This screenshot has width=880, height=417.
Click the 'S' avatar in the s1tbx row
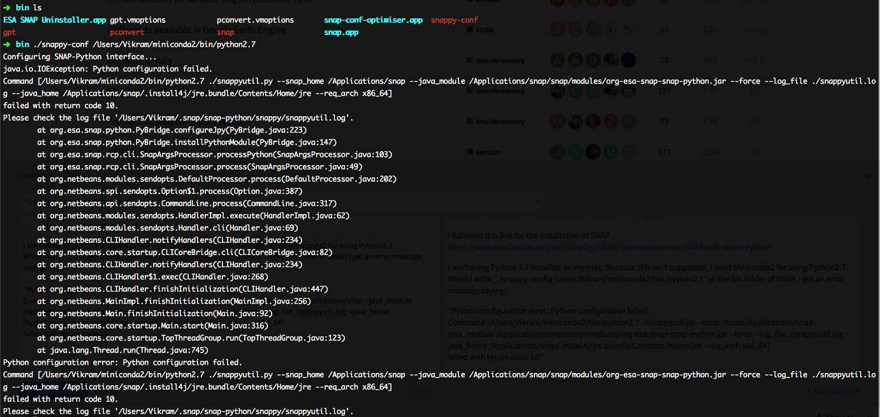pos(558,29)
